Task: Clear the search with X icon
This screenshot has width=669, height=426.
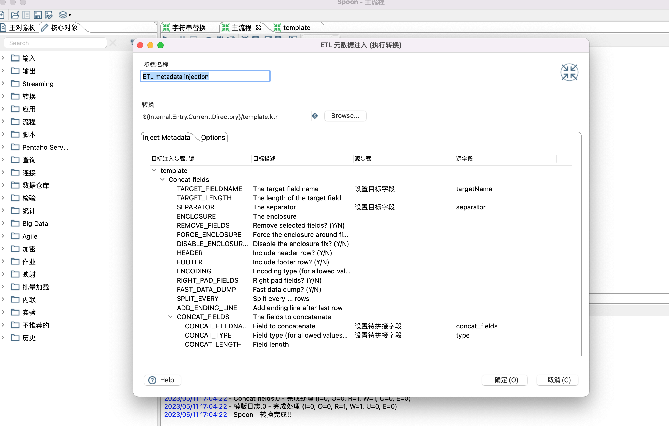Action: (113, 43)
